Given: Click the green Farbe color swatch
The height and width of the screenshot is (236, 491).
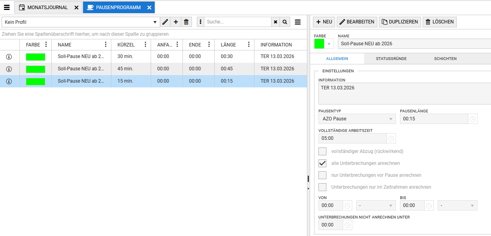Looking at the screenshot, I should click(x=319, y=44).
